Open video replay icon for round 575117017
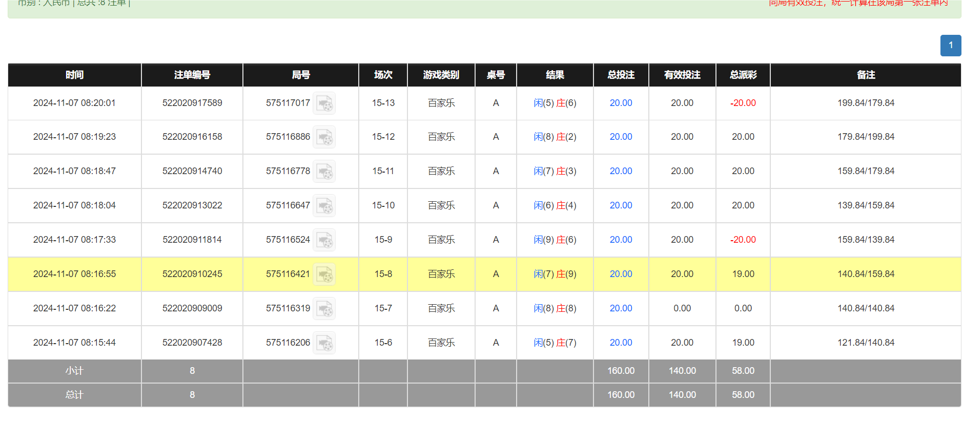The image size is (963, 423). tap(324, 103)
